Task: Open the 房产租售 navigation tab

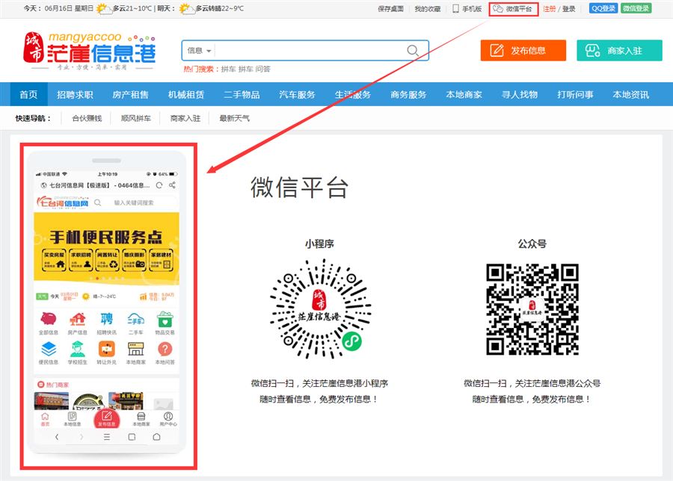Action: tap(130, 95)
